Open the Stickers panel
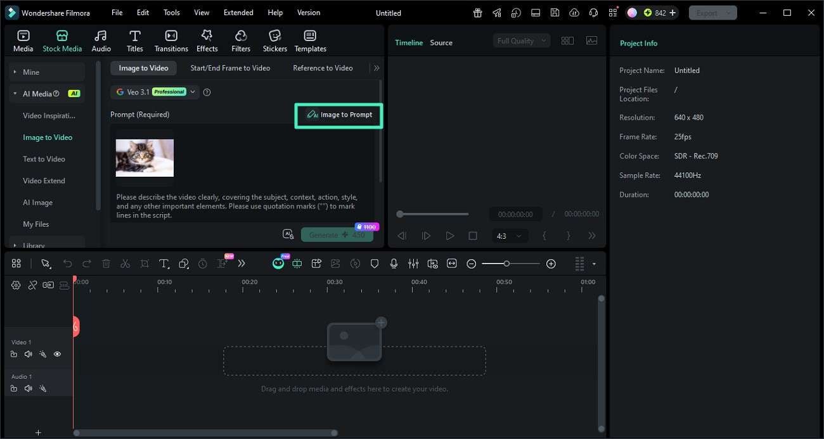 (275, 41)
